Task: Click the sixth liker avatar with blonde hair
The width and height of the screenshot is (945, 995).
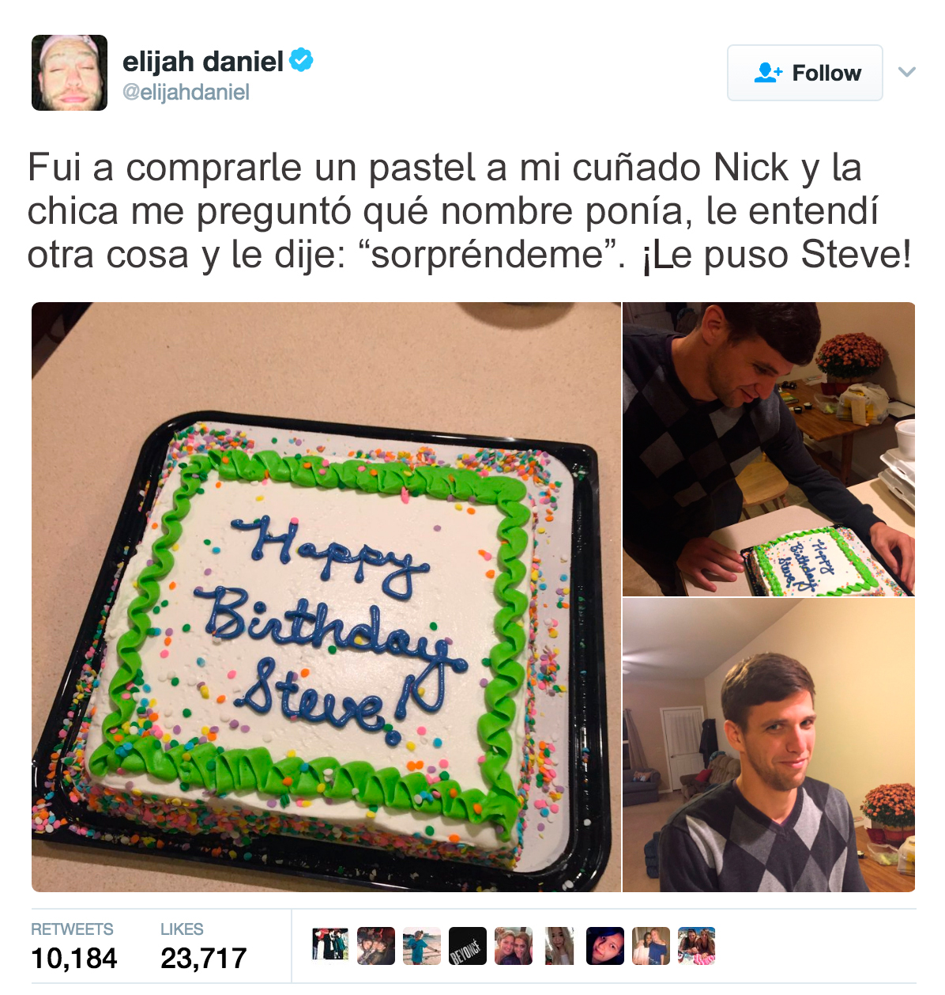Action: click(559, 946)
